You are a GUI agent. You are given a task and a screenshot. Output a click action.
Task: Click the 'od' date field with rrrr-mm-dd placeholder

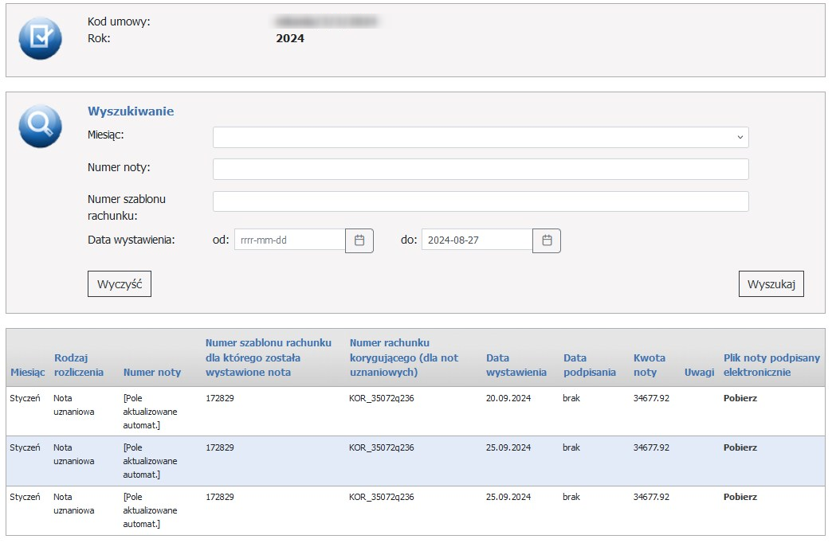(289, 240)
